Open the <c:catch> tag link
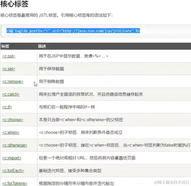 point(11,94)
